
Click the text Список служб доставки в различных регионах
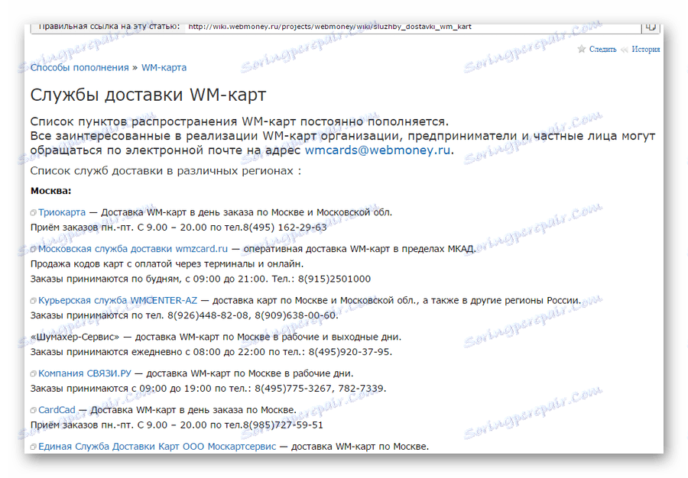pyautogui.click(x=166, y=171)
